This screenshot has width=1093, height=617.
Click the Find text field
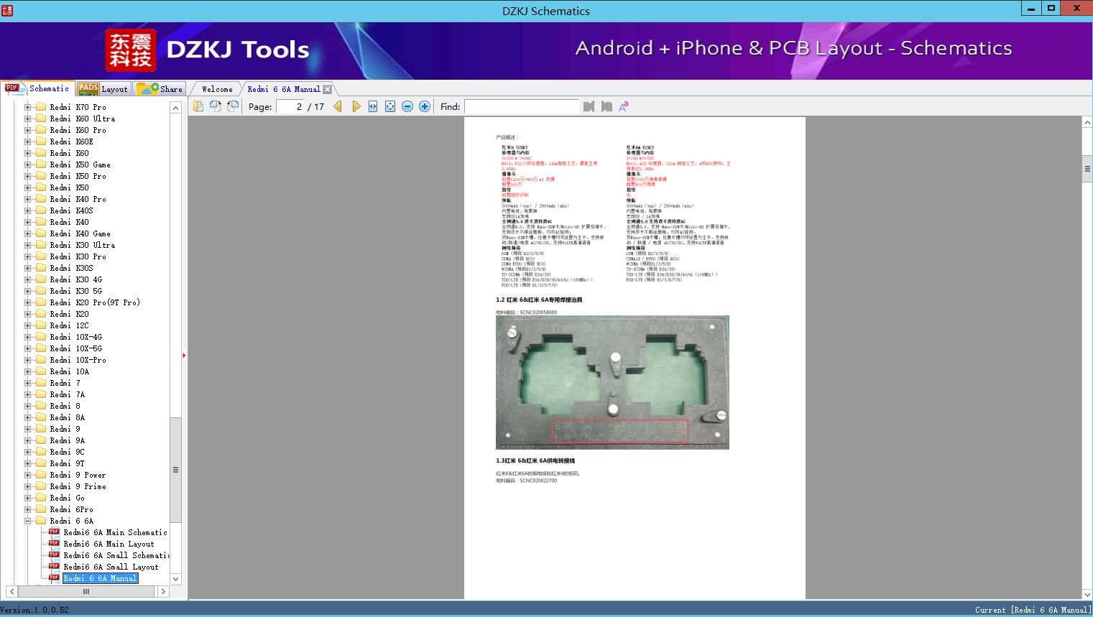click(x=522, y=106)
